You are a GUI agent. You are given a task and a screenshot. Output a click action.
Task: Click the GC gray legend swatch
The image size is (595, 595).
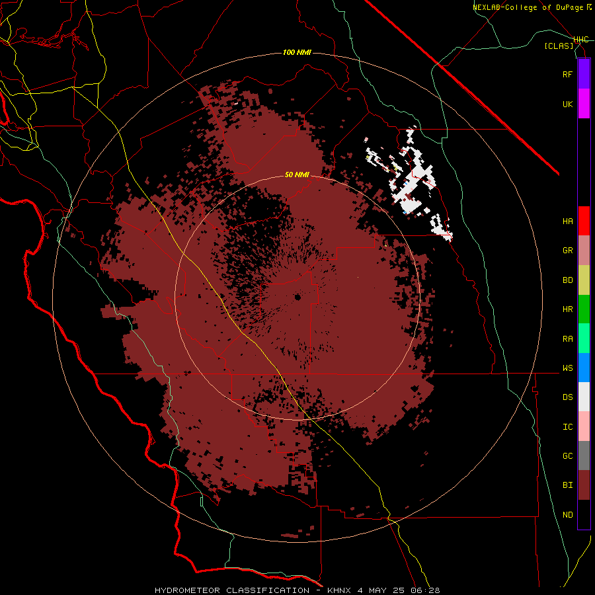584,456
